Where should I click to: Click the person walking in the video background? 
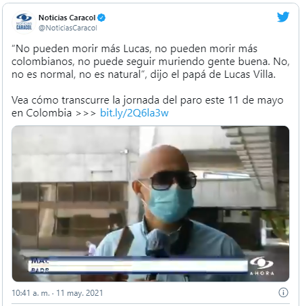click(x=91, y=248)
